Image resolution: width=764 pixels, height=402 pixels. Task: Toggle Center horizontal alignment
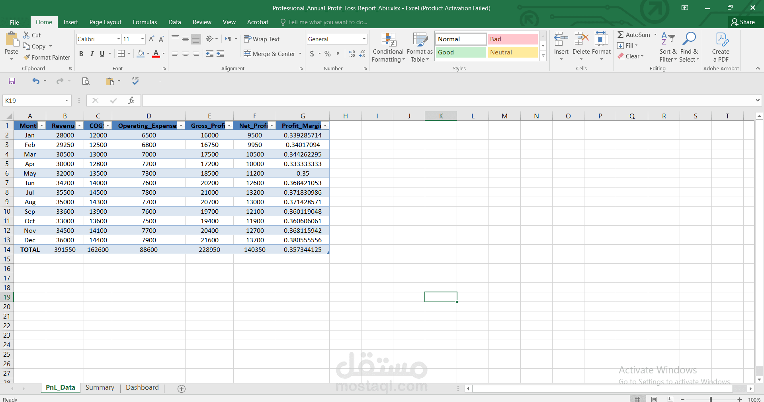click(x=186, y=54)
